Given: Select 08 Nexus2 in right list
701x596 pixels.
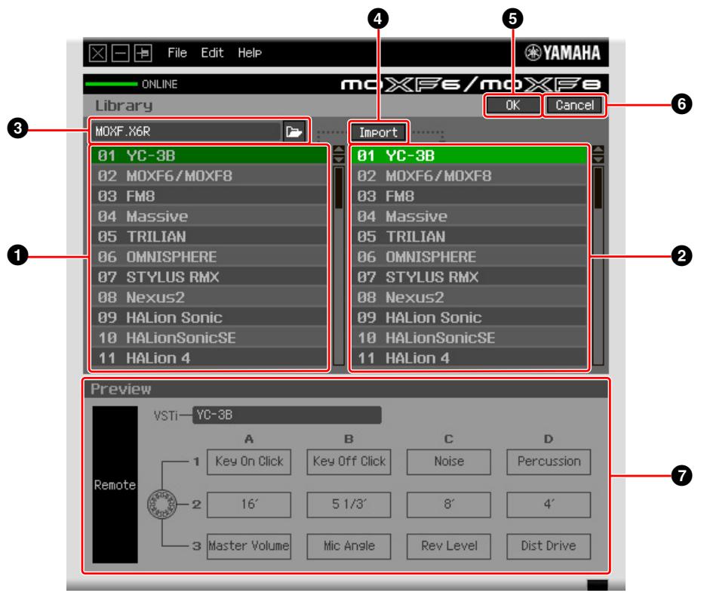Looking at the screenshot, I should (469, 297).
